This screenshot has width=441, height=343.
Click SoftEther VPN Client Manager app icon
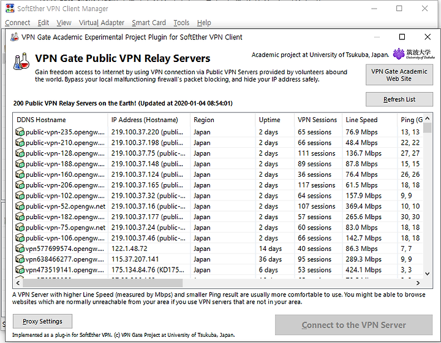pos(10,9)
